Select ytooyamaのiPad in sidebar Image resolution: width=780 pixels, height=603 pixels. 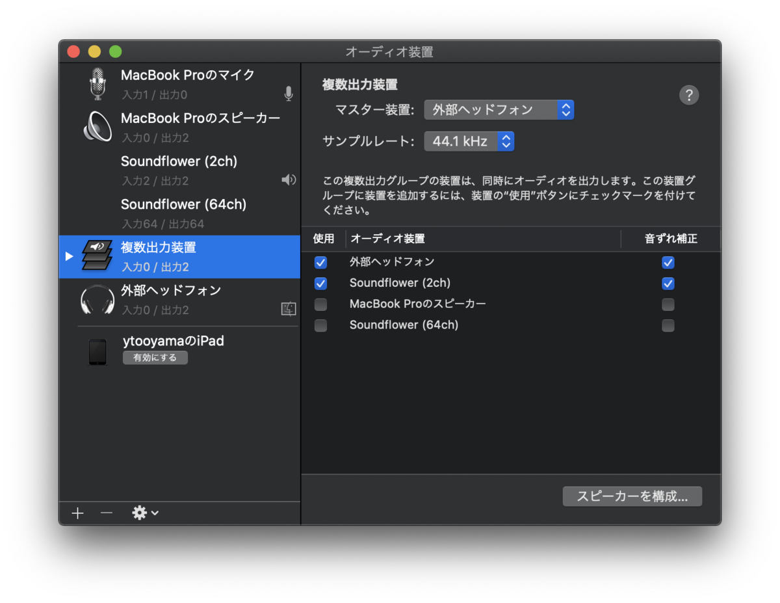180,351
